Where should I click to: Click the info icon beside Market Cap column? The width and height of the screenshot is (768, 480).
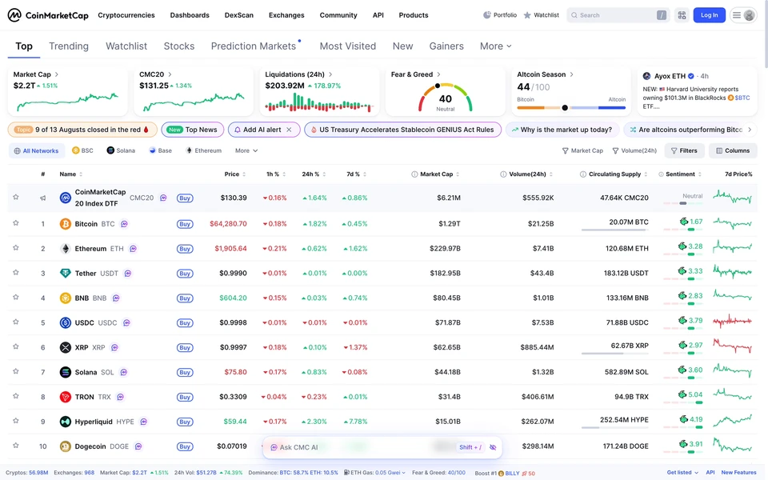click(x=414, y=174)
